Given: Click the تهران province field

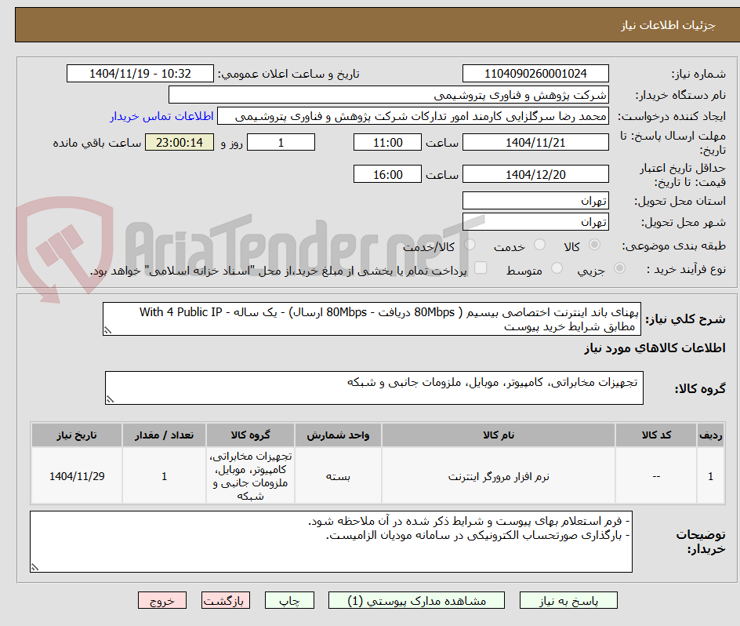Looking at the screenshot, I should (x=535, y=201).
